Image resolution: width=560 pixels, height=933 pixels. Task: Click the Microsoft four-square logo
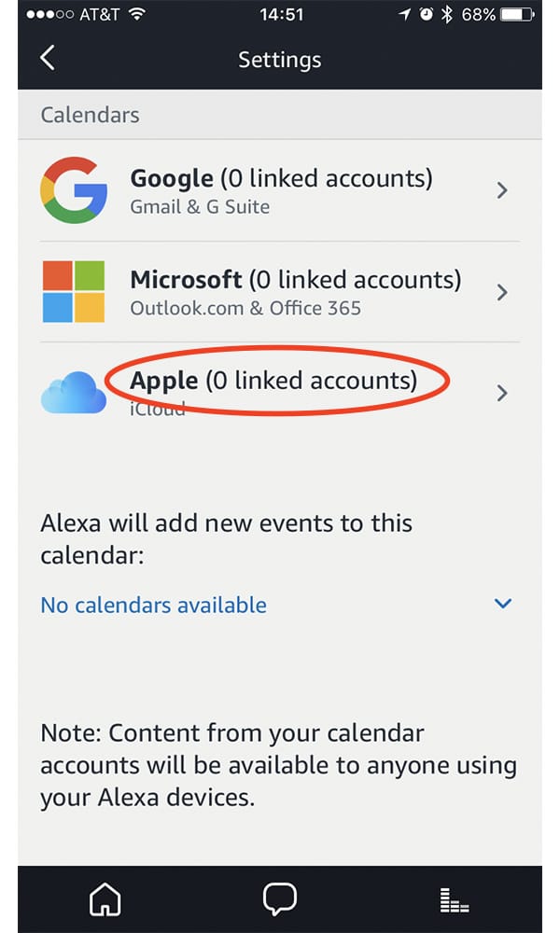click(x=73, y=292)
